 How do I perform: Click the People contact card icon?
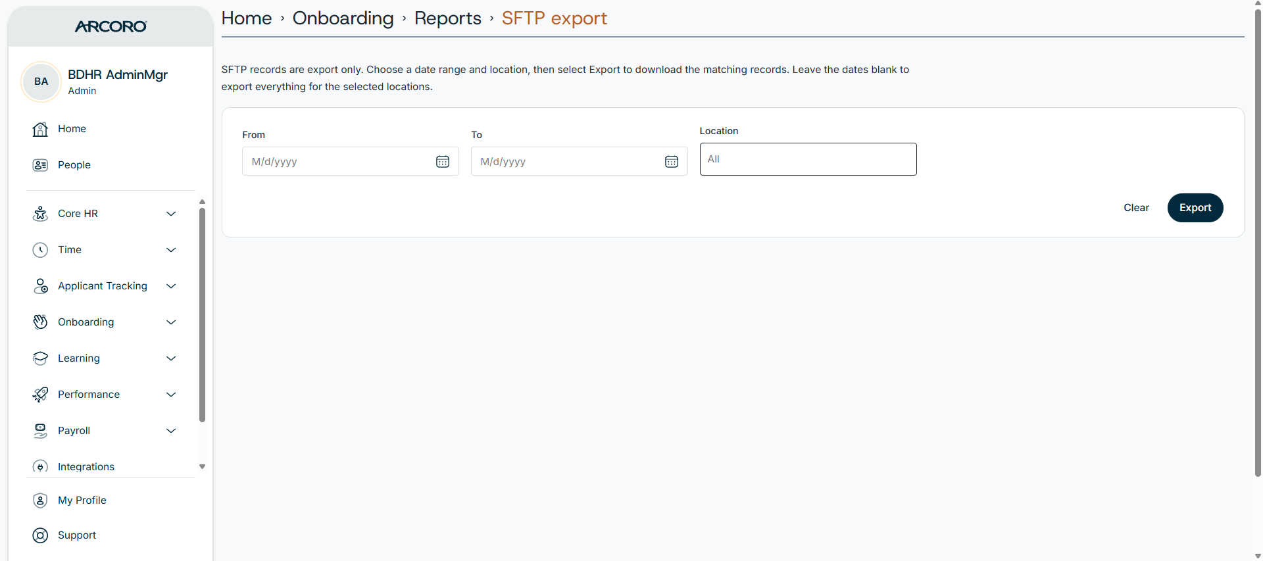40,165
